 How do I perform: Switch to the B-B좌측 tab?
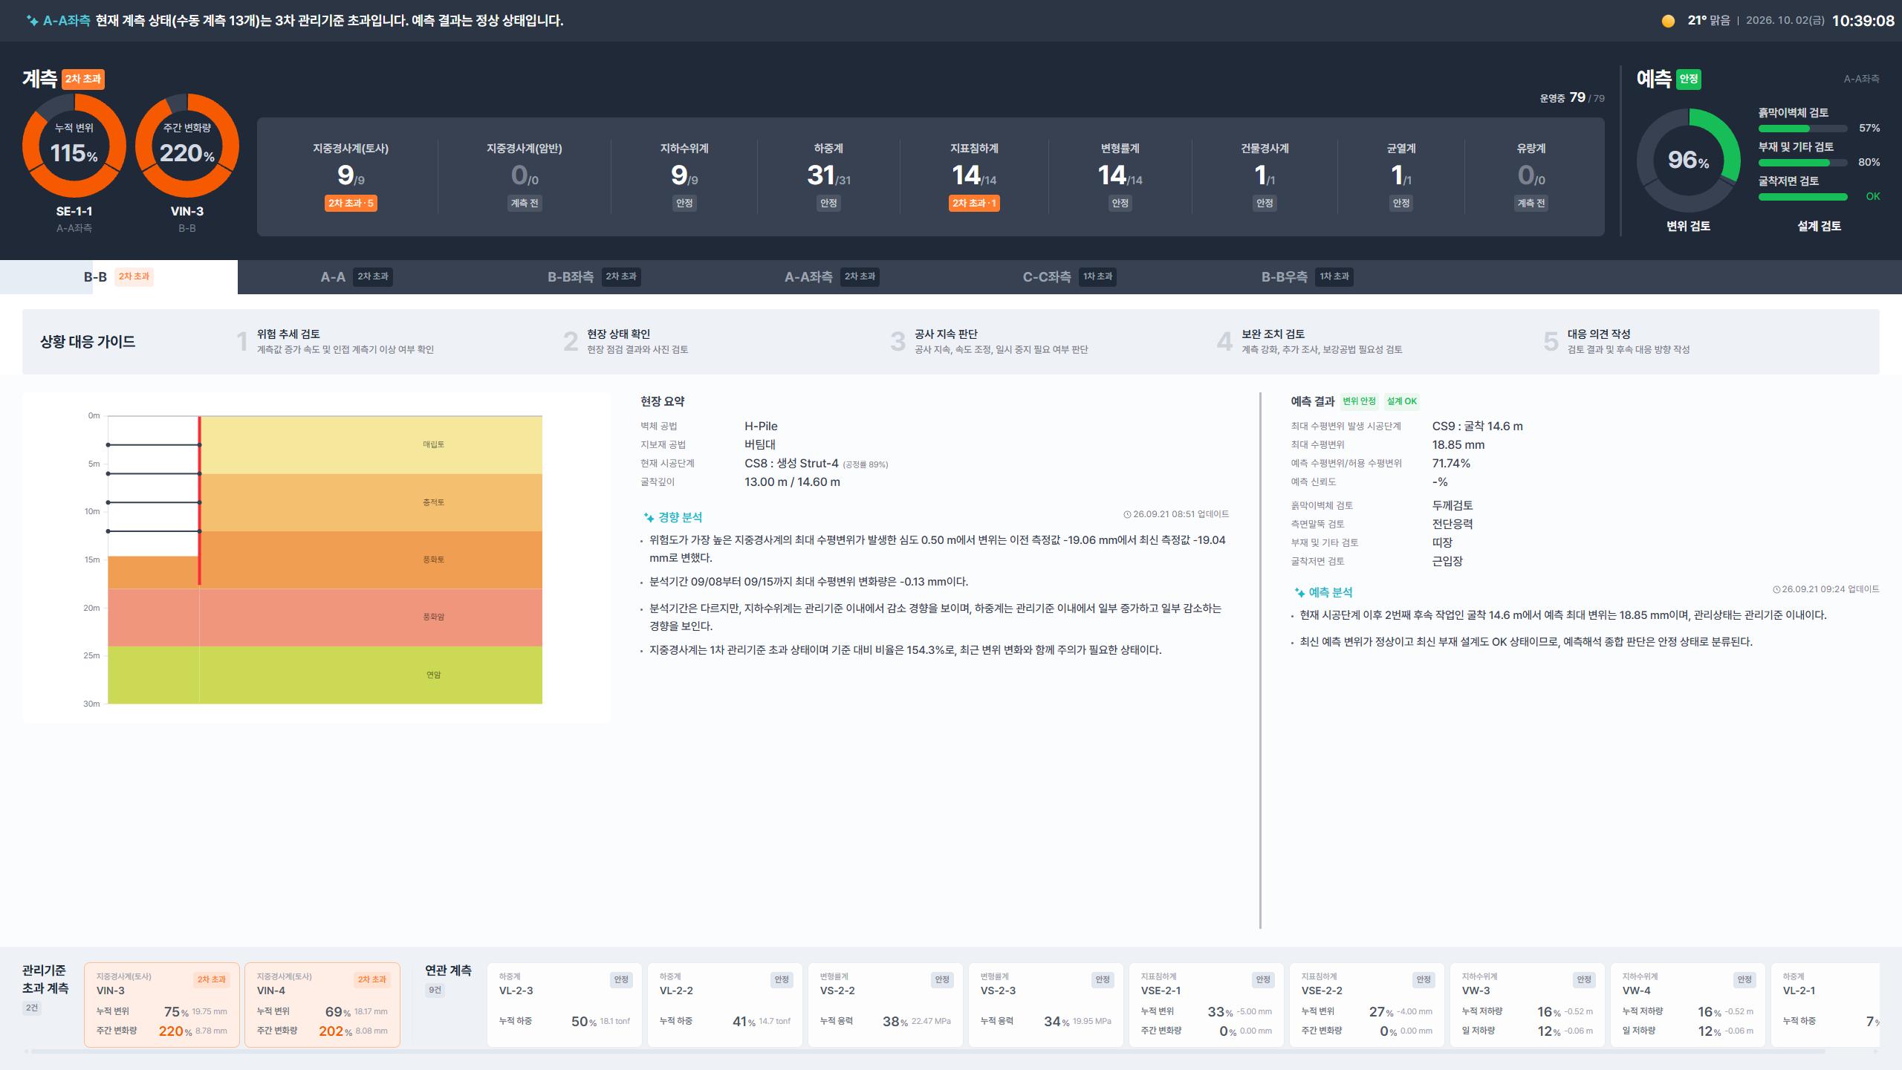click(x=594, y=277)
